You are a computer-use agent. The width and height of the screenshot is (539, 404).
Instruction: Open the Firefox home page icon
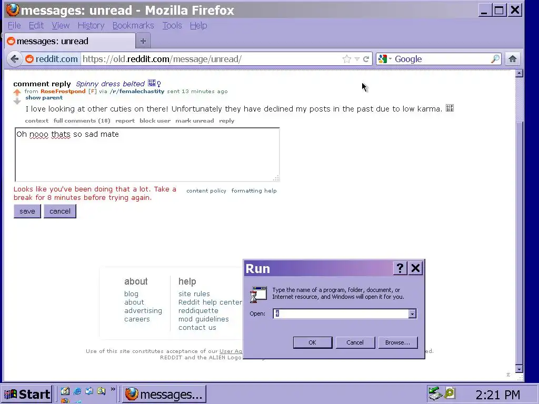coord(513,59)
